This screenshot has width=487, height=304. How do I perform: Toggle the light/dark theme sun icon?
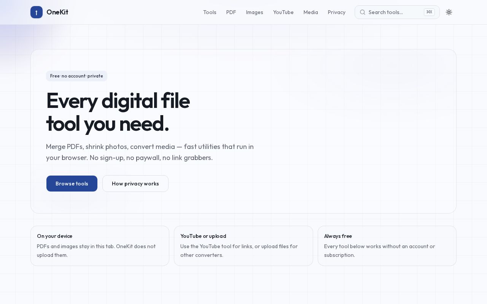(x=449, y=12)
